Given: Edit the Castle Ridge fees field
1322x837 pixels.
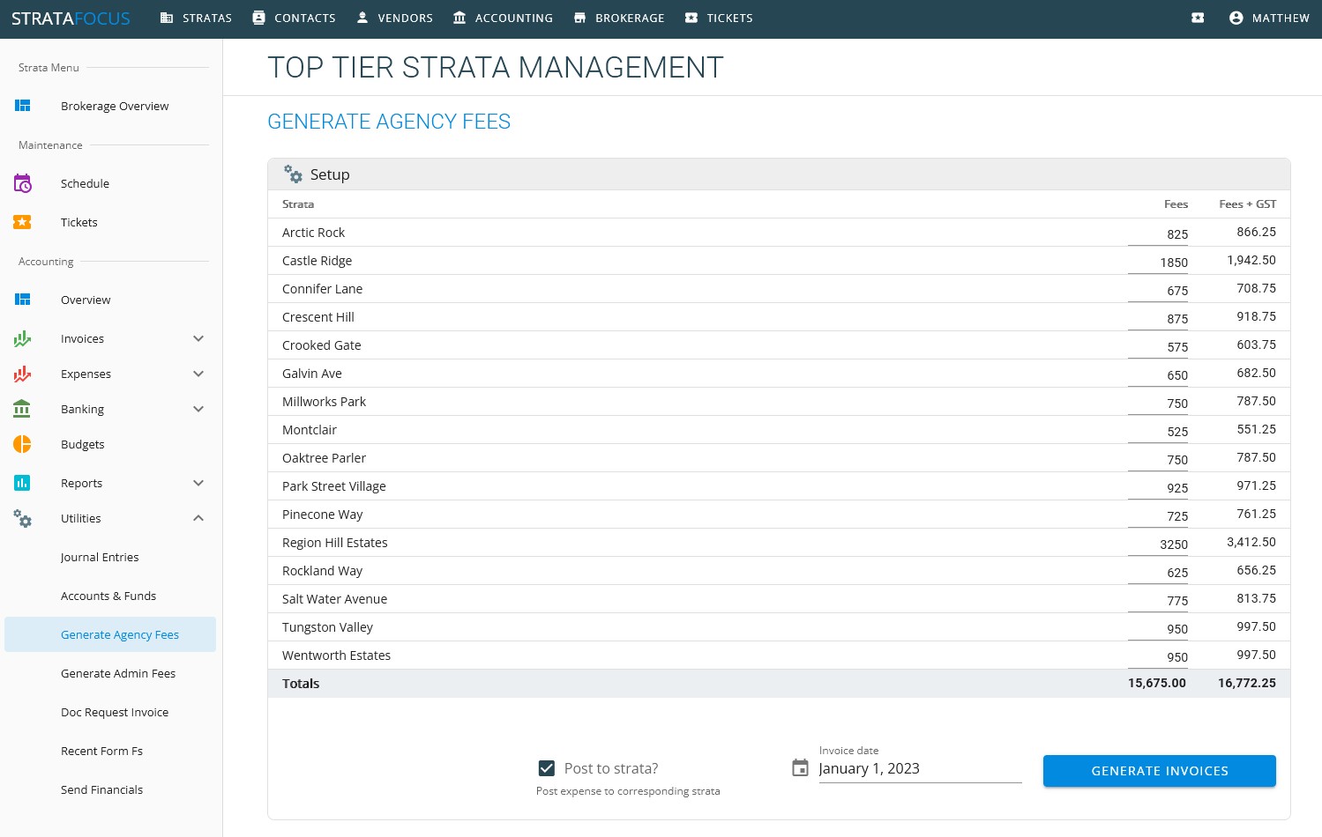Looking at the screenshot, I should pos(1158,262).
